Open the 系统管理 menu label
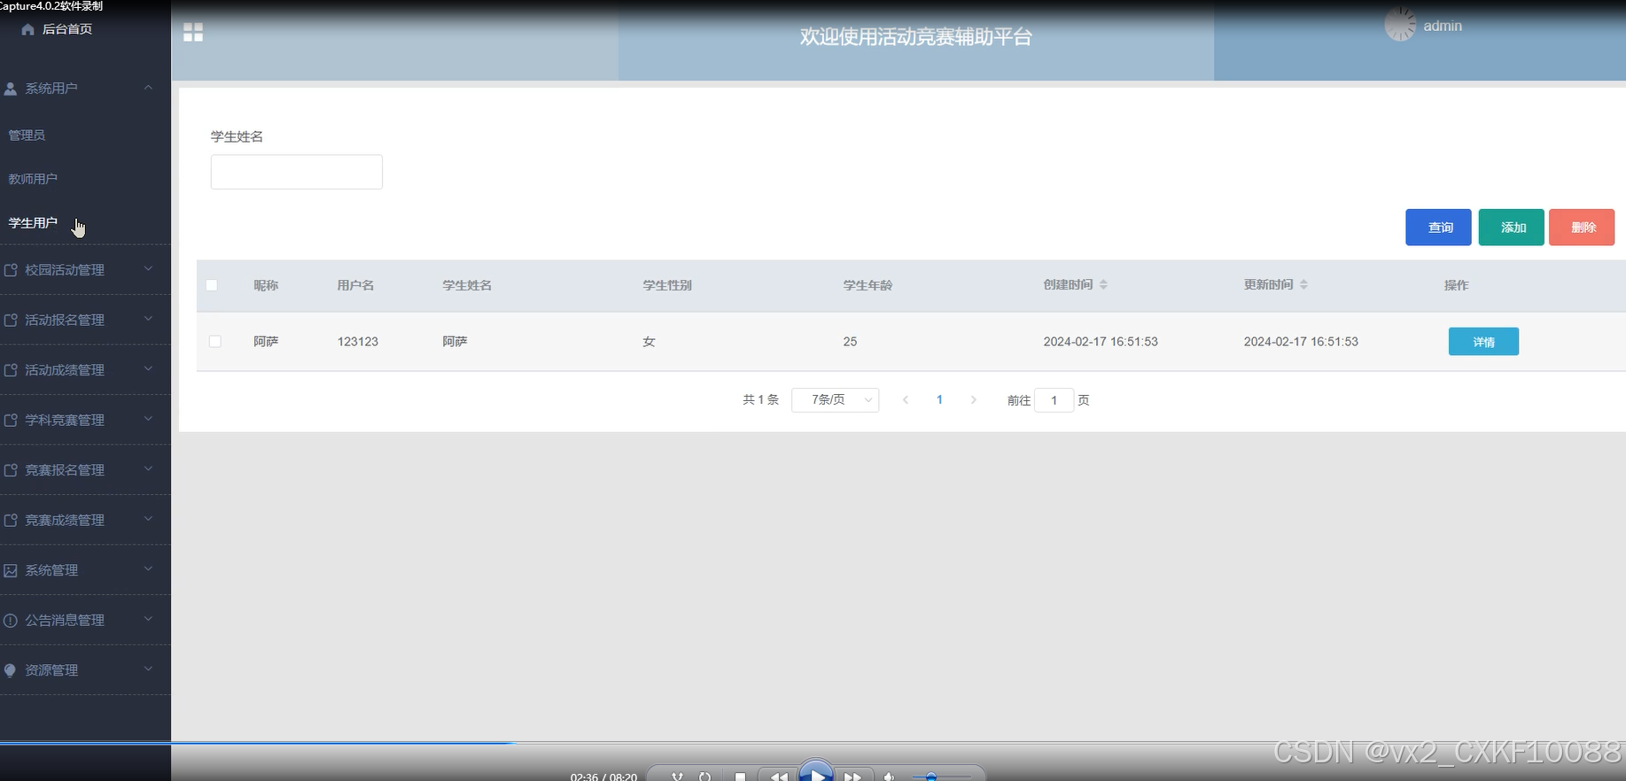The image size is (1626, 781). (51, 570)
